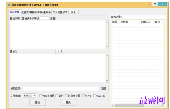Screen dimensions: 170x109
Task: Switch to the 字符替换 tab
Action: coord(14,12)
